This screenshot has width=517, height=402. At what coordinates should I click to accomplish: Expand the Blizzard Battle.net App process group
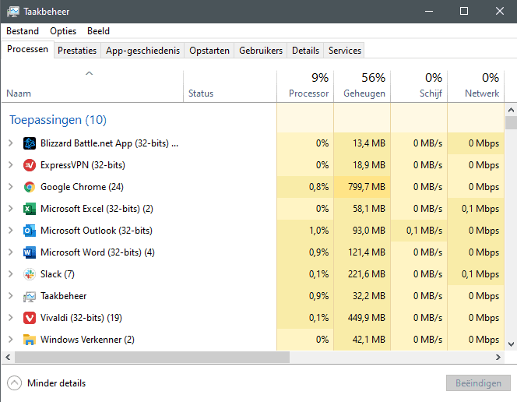coord(11,143)
